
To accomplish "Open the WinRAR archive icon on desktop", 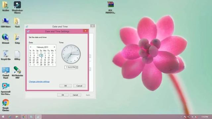I will pyautogui.click(x=110, y=7).
